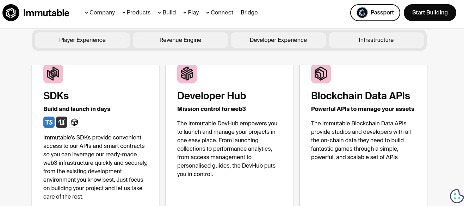The width and height of the screenshot is (464, 206).
Task: Open cookie preferences icon
Action: tap(457, 196)
